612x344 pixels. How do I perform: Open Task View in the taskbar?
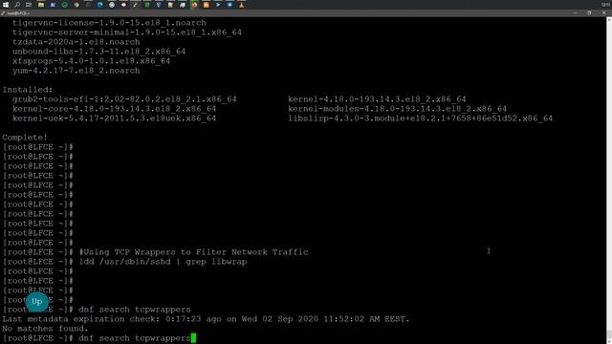[x=29, y=5]
